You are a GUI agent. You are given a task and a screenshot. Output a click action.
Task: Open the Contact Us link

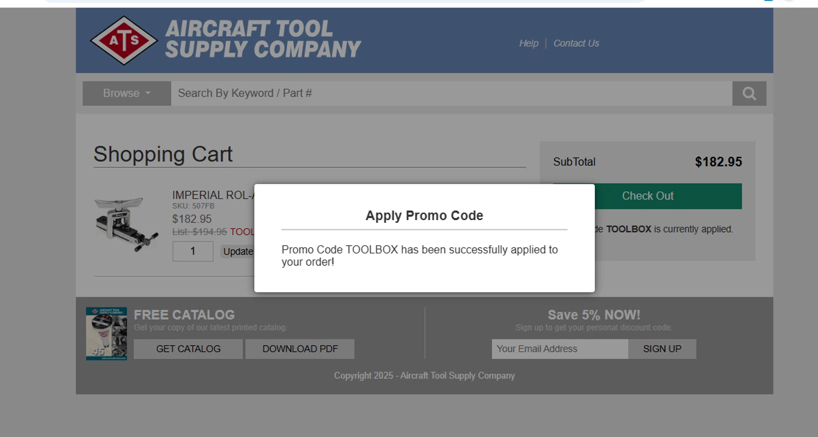pos(576,44)
